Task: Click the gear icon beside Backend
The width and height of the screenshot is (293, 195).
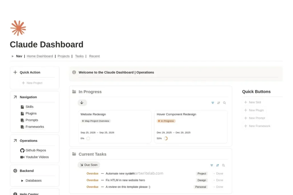Action: click(x=15, y=170)
